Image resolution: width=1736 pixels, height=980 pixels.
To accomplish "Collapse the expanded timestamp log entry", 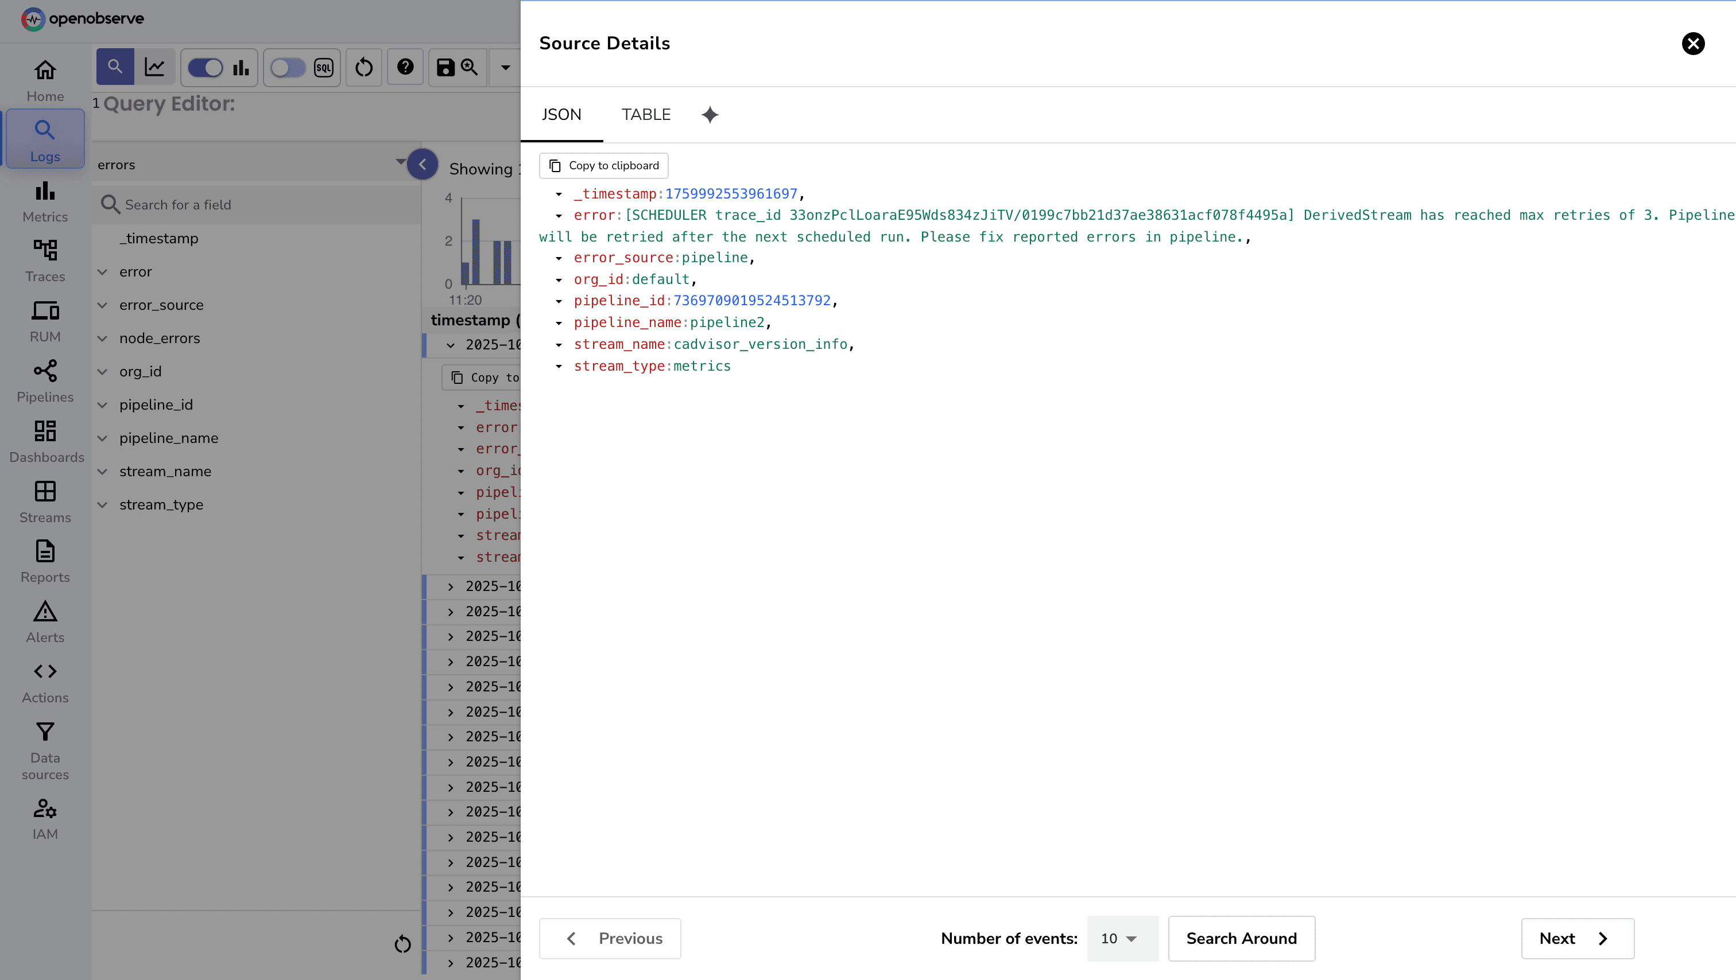I will coord(450,345).
